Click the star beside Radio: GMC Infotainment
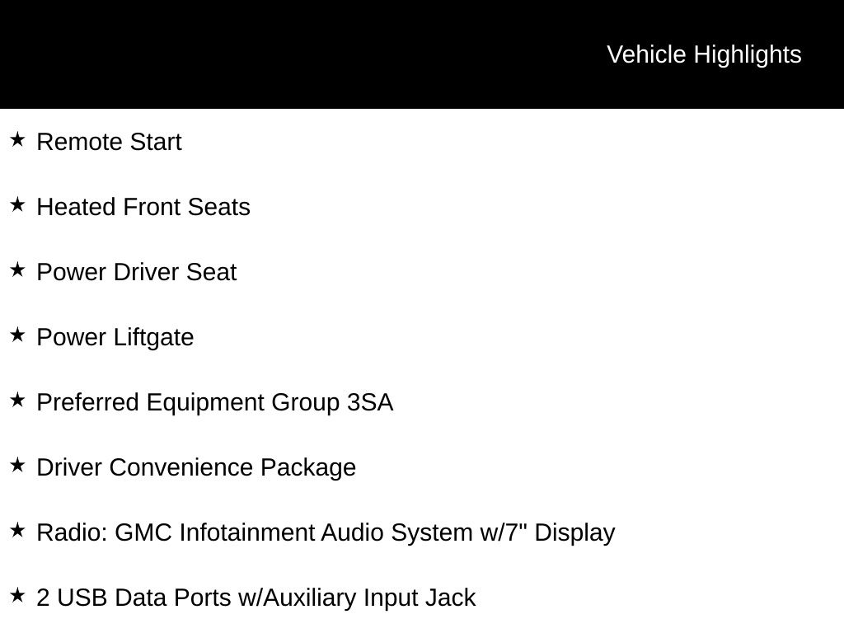This screenshot has height=633, width=844. pos(18,531)
